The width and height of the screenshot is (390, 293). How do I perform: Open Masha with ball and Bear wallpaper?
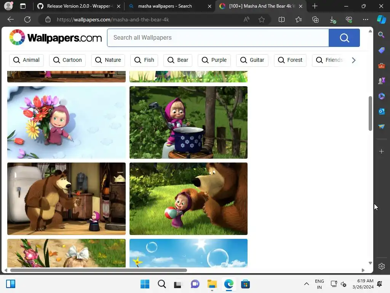pos(188,198)
